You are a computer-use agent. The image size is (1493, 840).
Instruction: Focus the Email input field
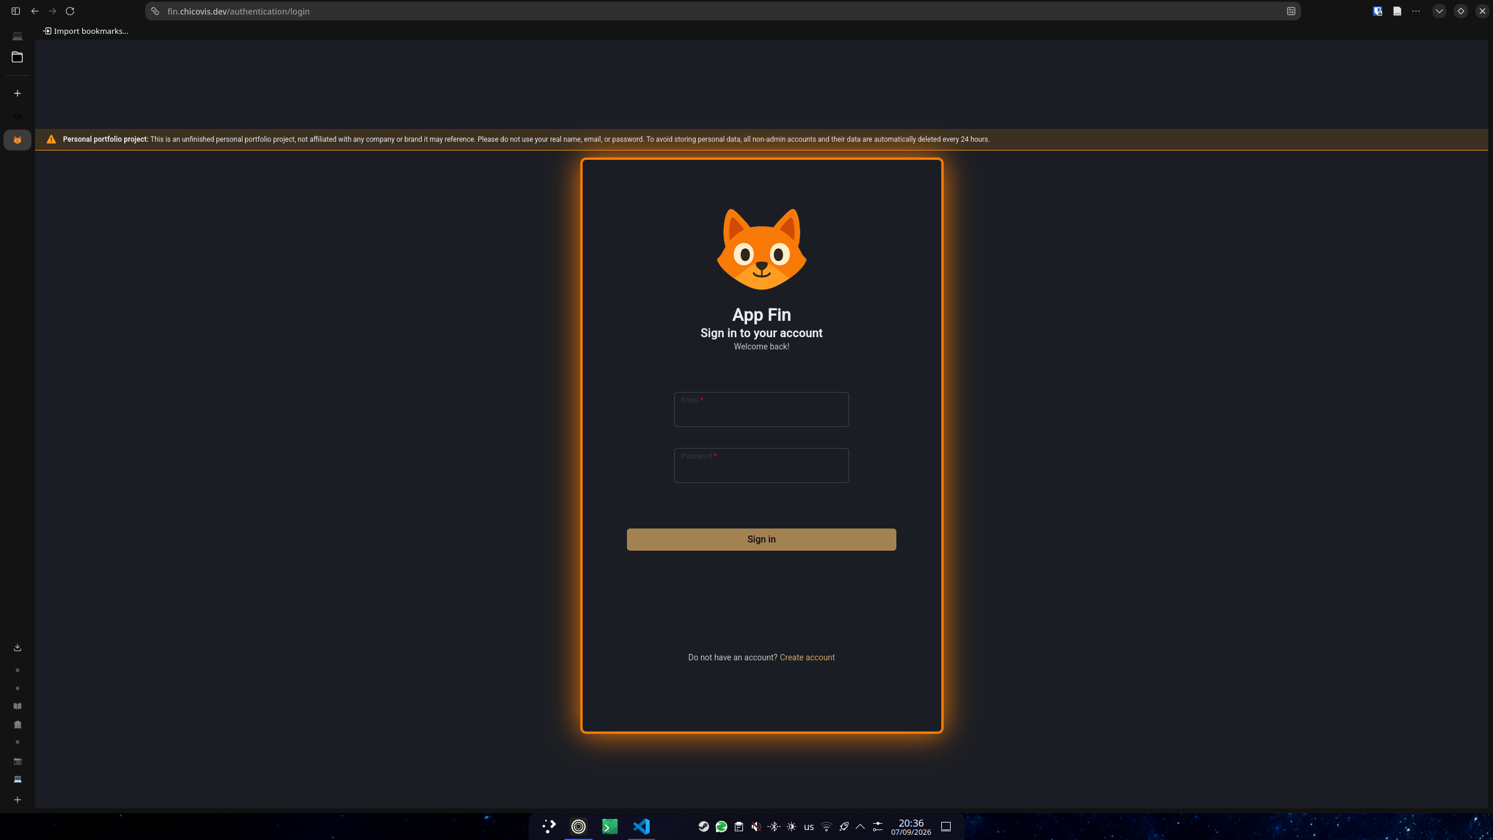761,409
